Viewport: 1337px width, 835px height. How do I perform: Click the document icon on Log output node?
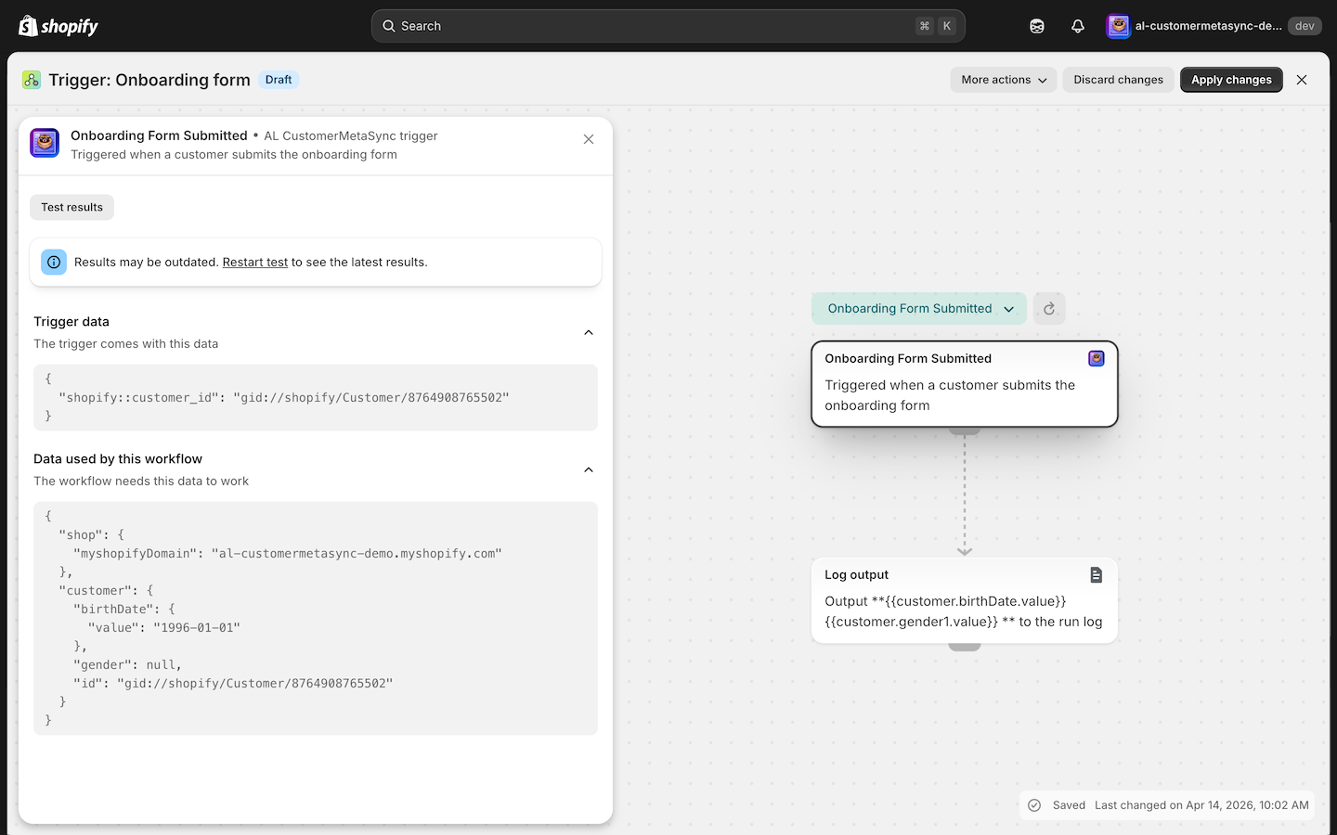(1097, 575)
